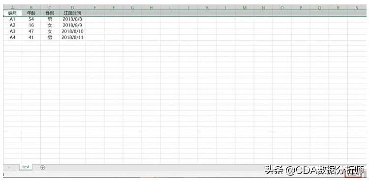
Task: Select column N header
Action: click(x=263, y=7)
